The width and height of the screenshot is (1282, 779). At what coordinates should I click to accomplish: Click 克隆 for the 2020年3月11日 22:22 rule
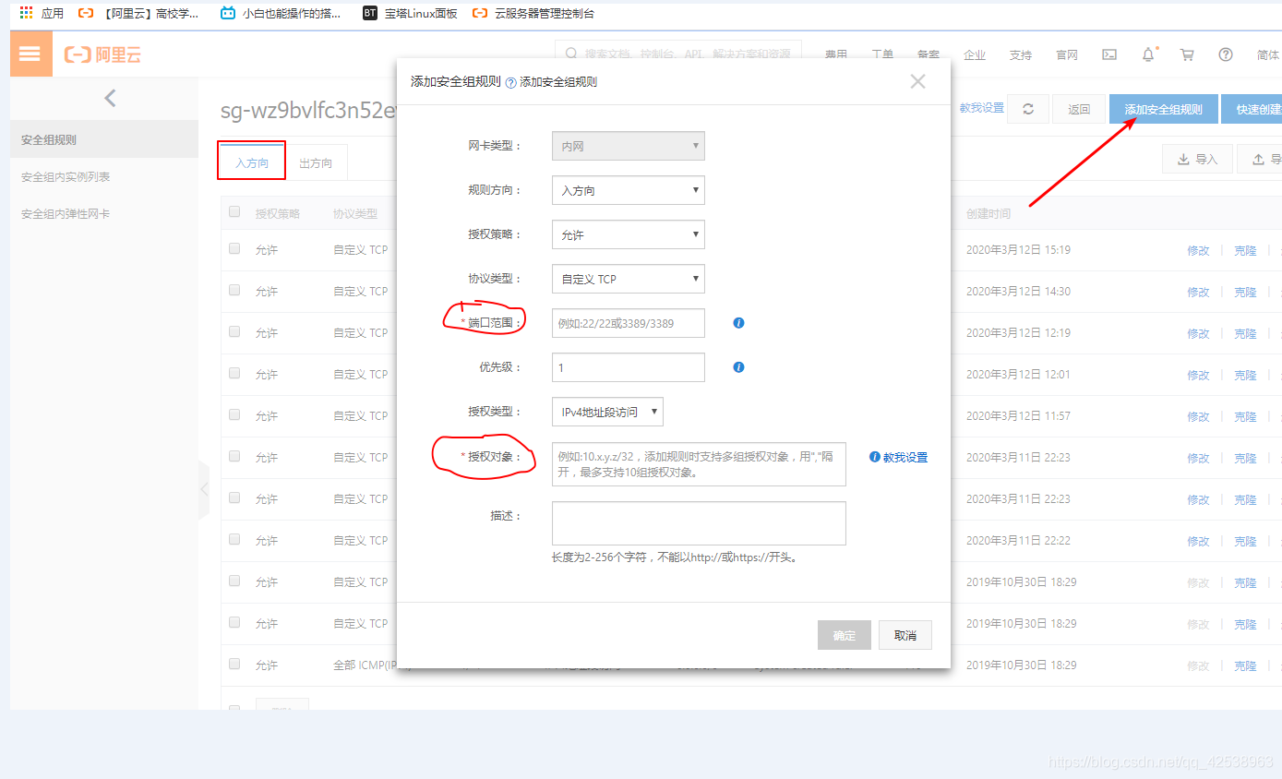pyautogui.click(x=1245, y=541)
